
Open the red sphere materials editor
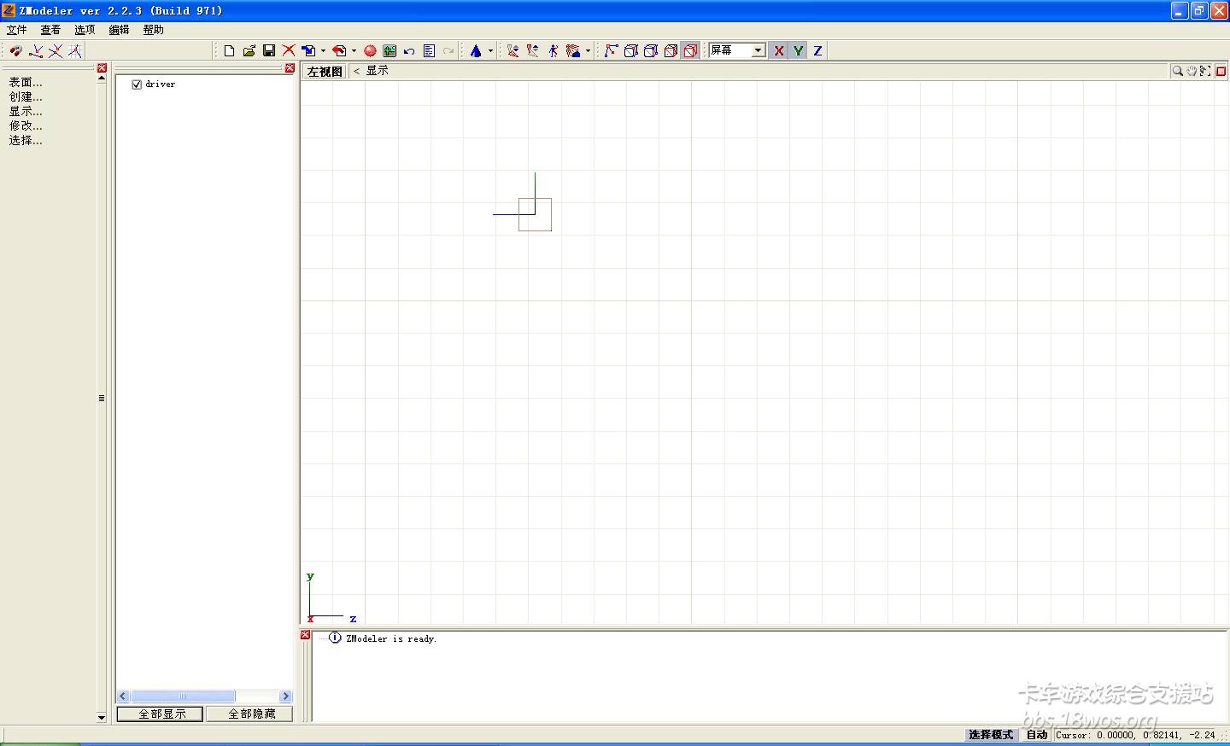coord(370,51)
